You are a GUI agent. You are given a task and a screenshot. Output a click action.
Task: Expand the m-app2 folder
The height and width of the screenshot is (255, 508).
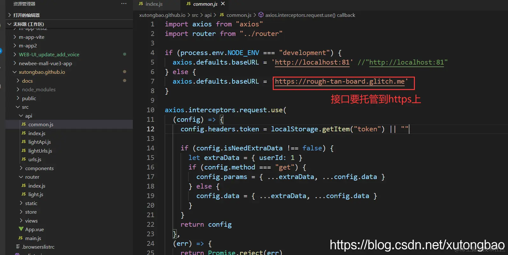coord(28,46)
